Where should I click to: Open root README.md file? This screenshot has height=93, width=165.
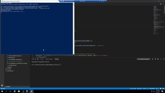pyautogui.click(x=10, y=71)
